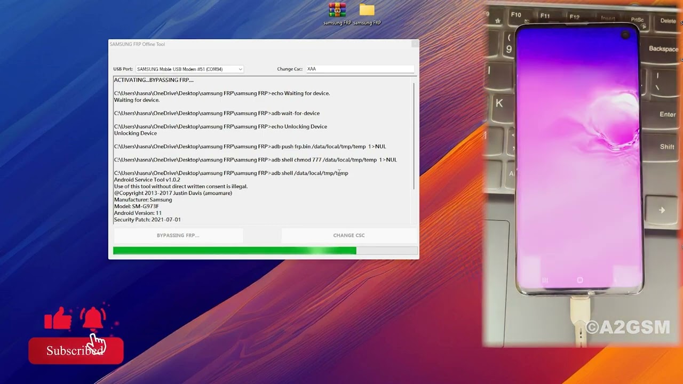Click the log line 'Model: SM-G973F'

point(136,206)
